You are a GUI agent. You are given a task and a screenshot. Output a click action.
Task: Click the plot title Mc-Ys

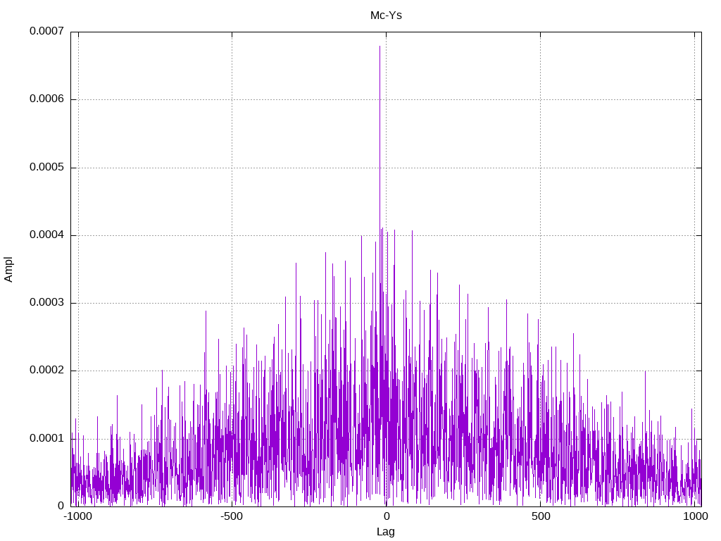point(386,15)
